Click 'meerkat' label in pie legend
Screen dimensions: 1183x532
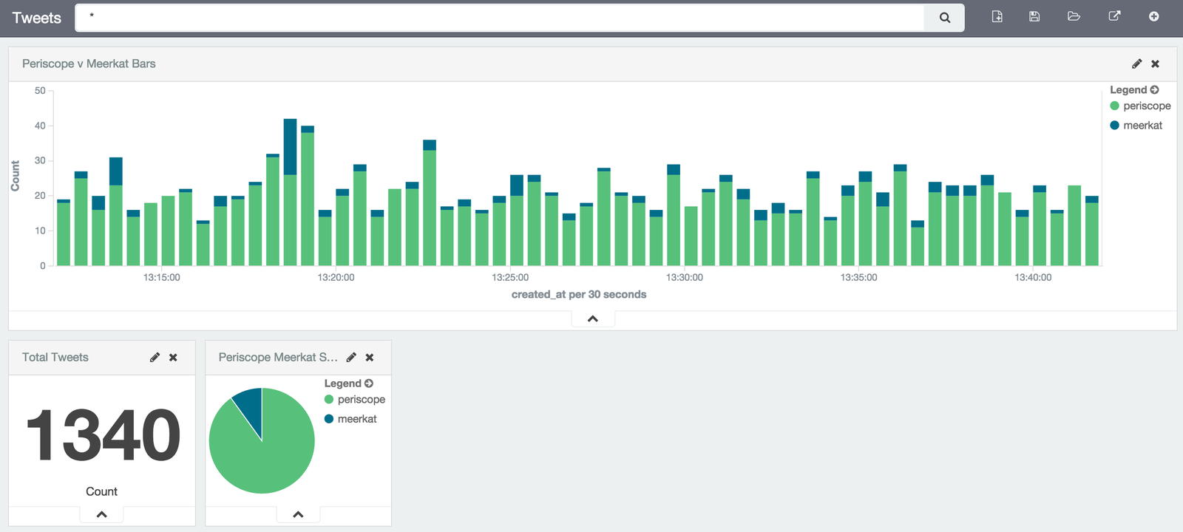pos(357,419)
